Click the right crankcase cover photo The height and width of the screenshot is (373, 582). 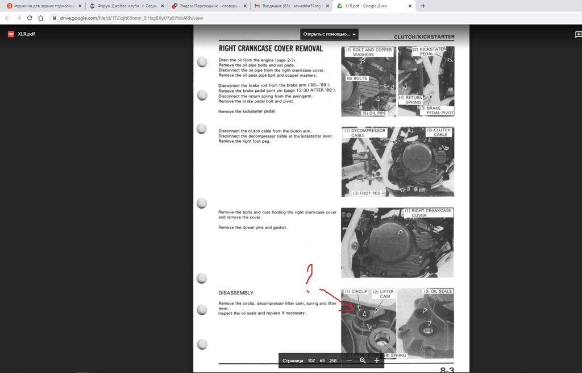[397, 243]
